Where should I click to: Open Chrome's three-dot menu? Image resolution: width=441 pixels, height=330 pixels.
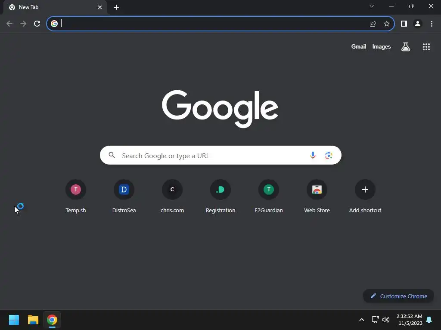pos(432,24)
